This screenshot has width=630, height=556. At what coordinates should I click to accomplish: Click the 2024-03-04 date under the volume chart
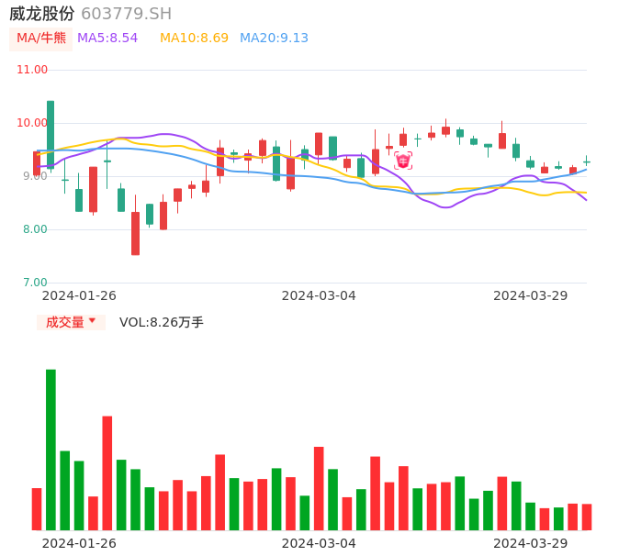(x=319, y=543)
